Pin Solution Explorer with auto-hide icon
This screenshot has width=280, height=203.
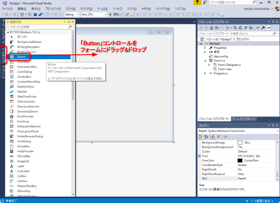click(273, 22)
